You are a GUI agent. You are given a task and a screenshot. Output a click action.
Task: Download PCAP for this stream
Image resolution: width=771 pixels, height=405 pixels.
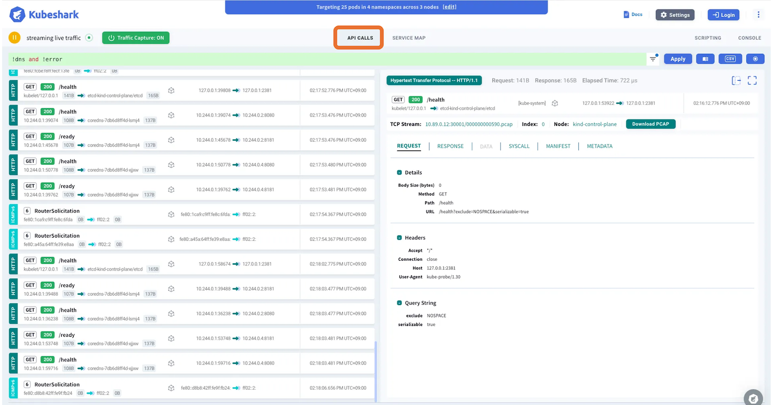pos(650,124)
